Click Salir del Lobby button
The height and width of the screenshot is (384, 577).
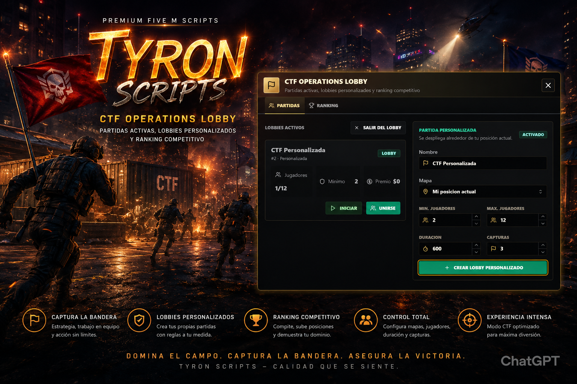point(378,127)
